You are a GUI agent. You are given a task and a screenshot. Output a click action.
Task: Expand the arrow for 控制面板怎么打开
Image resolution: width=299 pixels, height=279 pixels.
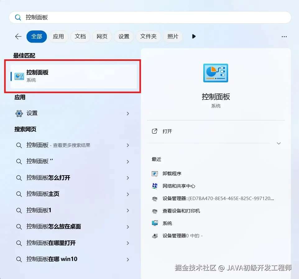tap(128, 178)
